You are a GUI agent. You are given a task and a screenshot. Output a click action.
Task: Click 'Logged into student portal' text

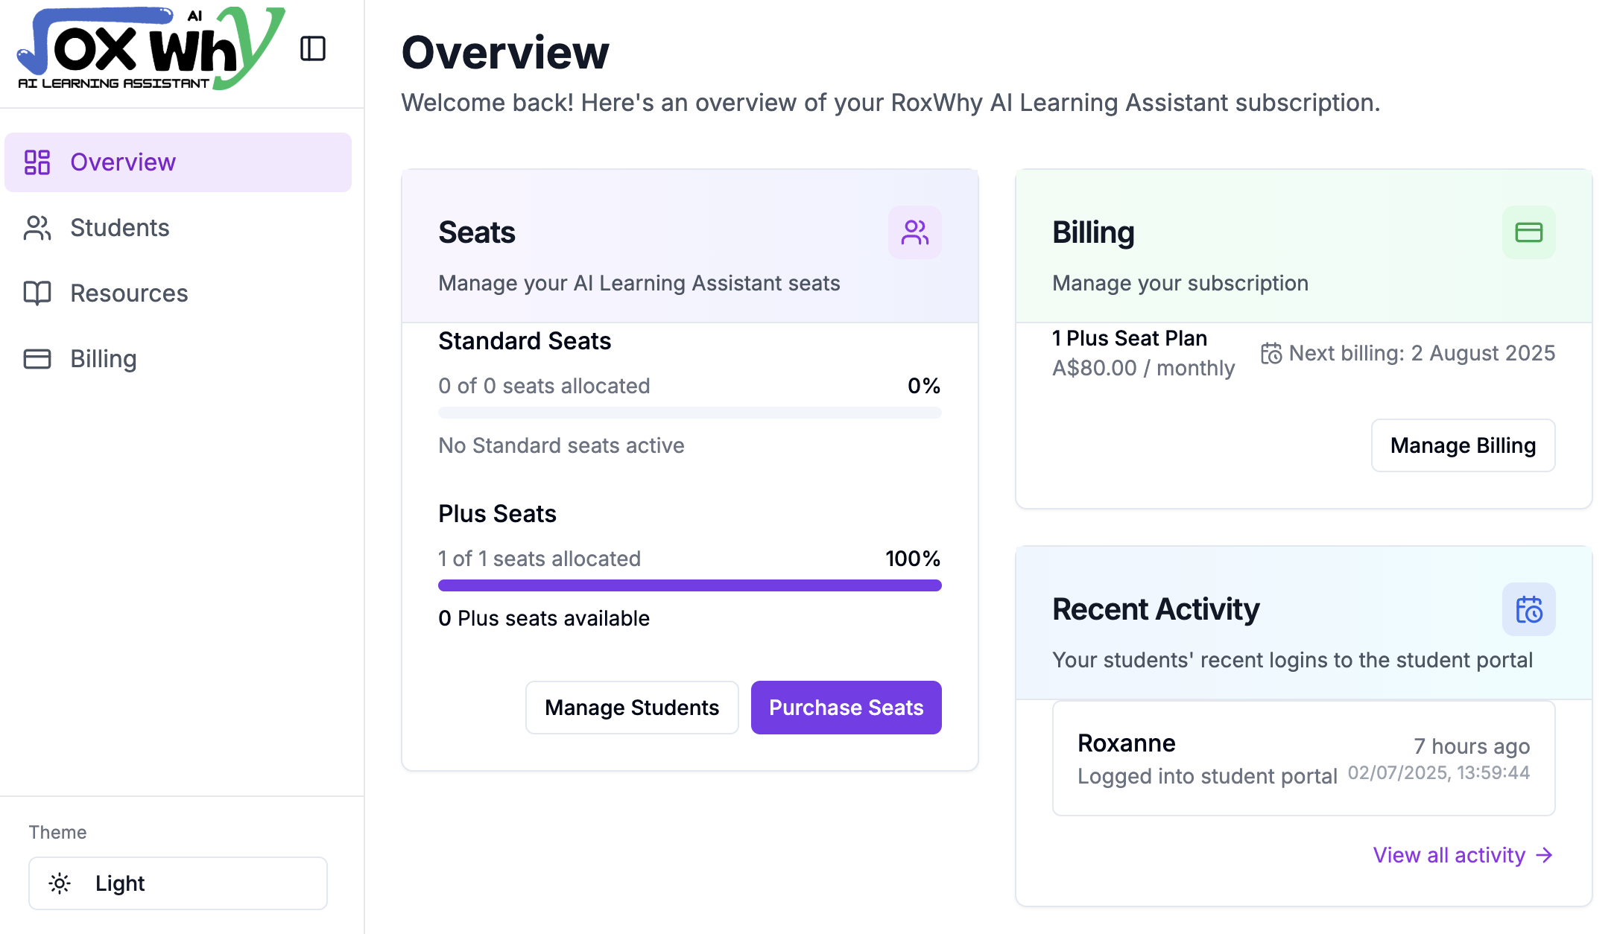coord(1207,776)
